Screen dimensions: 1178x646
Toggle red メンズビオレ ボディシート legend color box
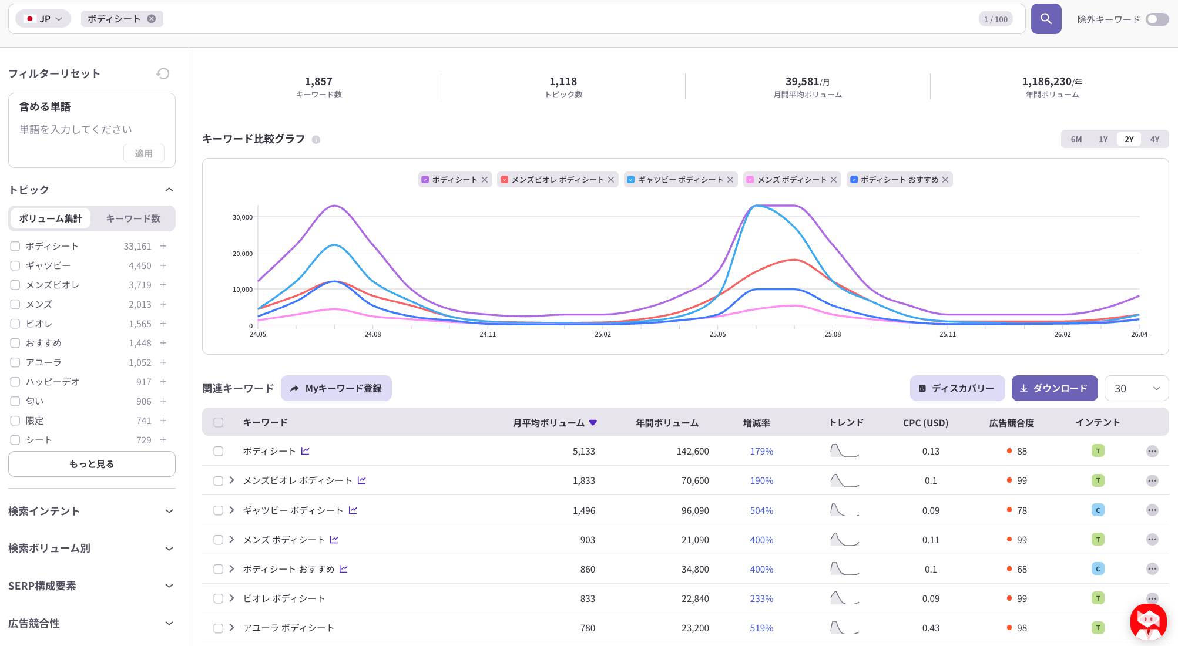pyautogui.click(x=505, y=180)
